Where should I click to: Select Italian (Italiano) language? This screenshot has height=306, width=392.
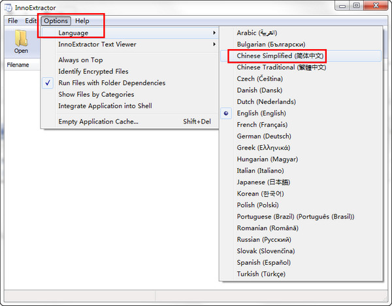(x=301, y=171)
